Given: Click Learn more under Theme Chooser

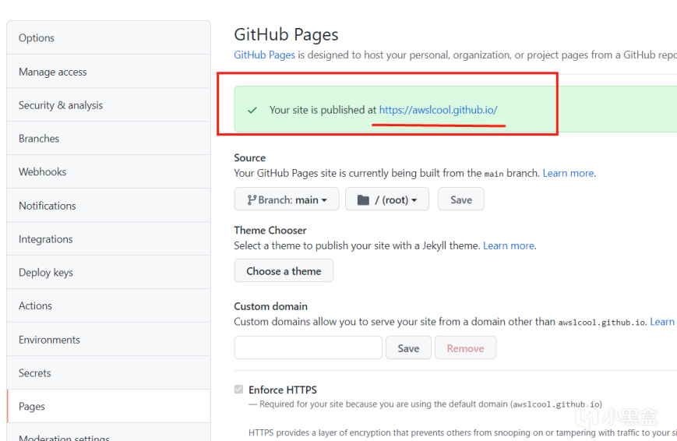Looking at the screenshot, I should point(509,245).
